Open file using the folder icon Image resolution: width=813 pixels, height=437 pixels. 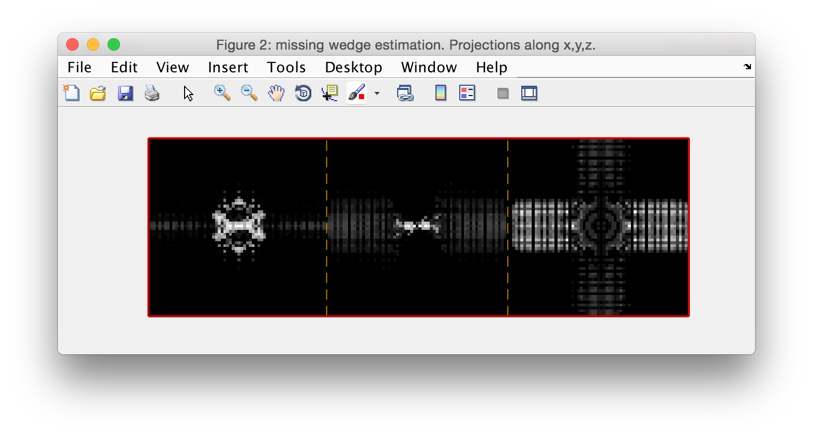(x=98, y=93)
